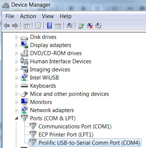Viewport: 146px width, 148px height.
Task: Click the Keyboards category icon
Action: point(24,85)
